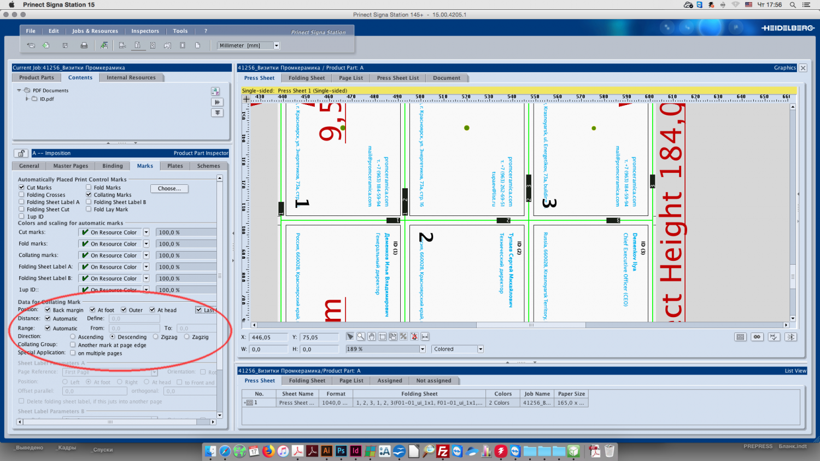Open the Calendar app from the dock
Screen dimensions: 820x461
click(254, 451)
